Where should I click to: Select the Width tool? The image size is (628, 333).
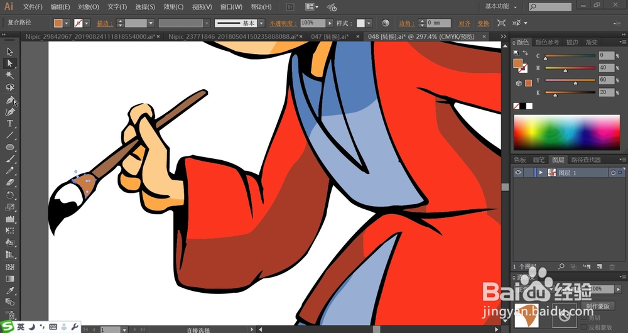(10, 219)
